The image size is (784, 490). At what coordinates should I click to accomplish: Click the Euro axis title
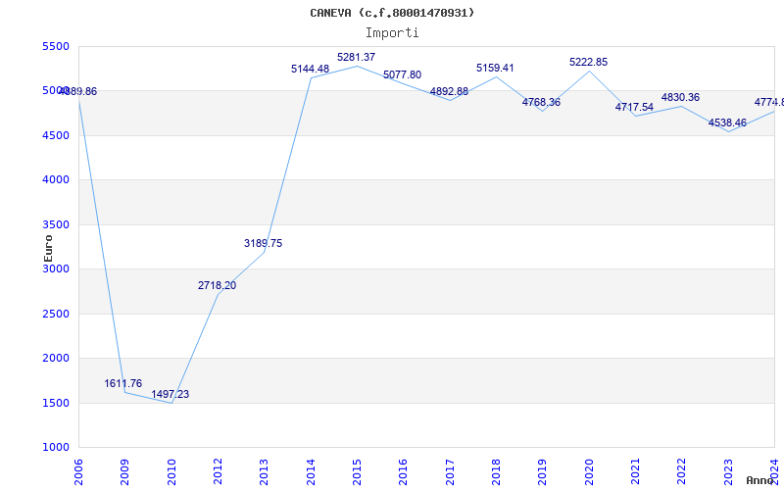[48, 249]
